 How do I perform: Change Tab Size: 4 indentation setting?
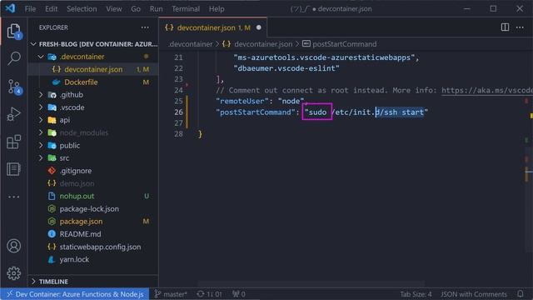tap(416, 294)
